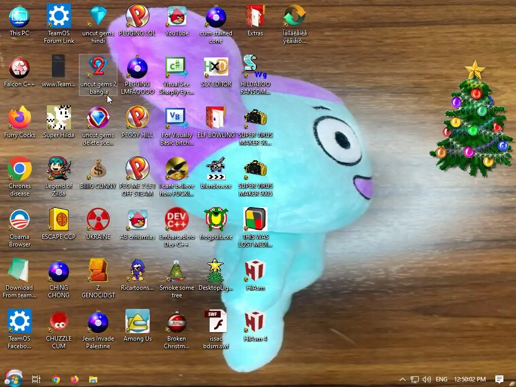Image resolution: width=516 pixels, height=387 pixels.
Task: Switch input language via ENG indicator
Action: [x=441, y=379]
